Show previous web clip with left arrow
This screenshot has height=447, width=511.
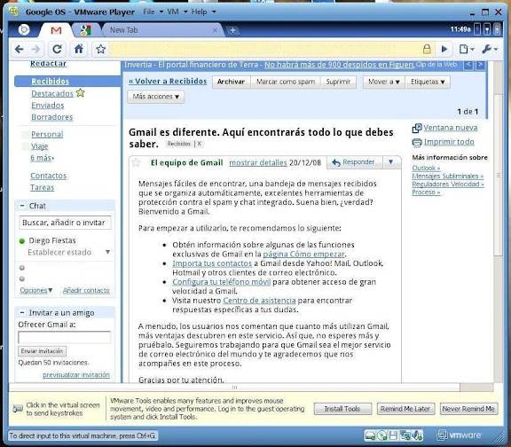click(x=468, y=65)
